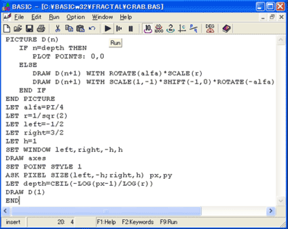288x229 pixels.
Task: Click the F1:Help status bar entry
Action: coord(106,222)
